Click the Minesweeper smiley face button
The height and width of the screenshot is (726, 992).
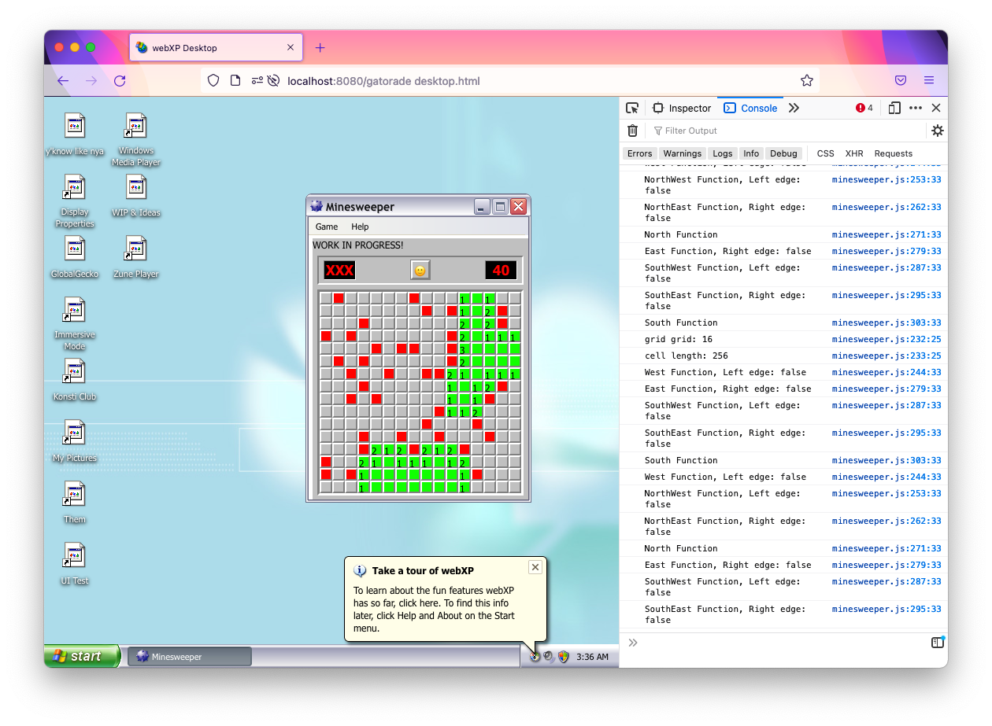click(x=420, y=270)
